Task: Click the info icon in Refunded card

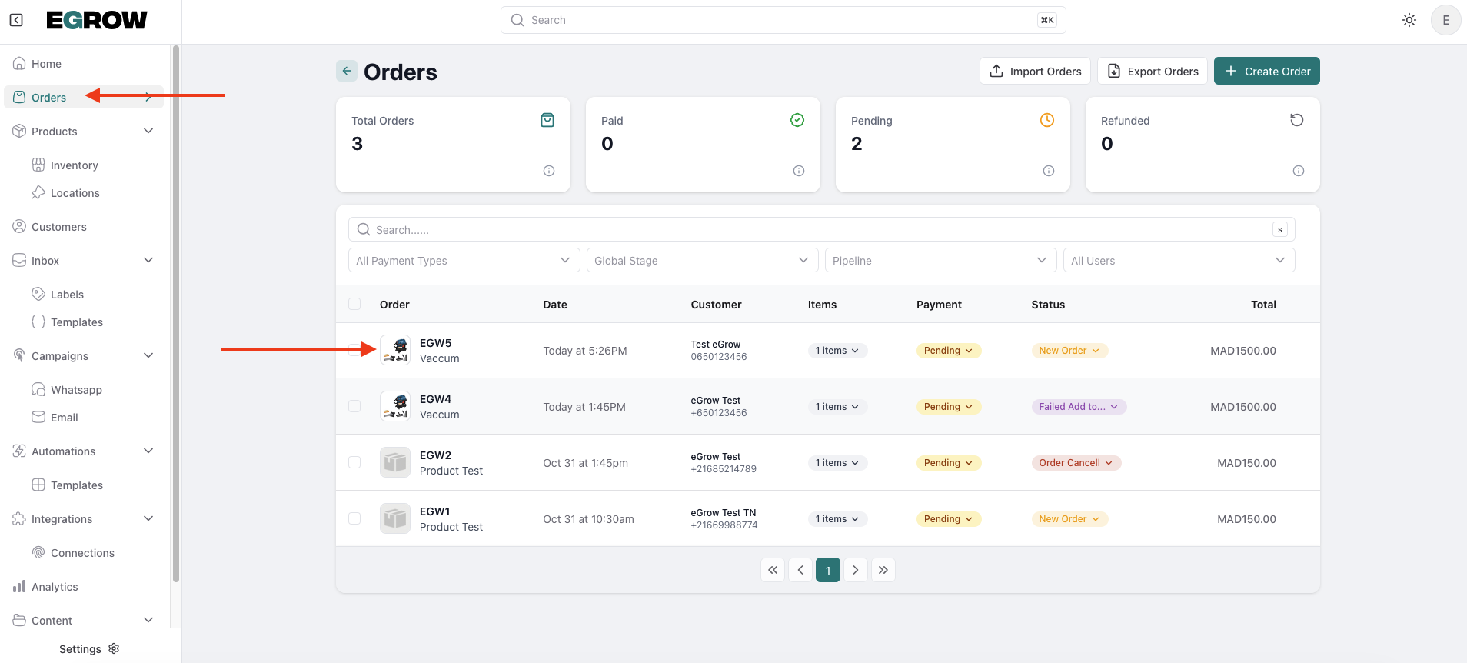Action: 1298,171
